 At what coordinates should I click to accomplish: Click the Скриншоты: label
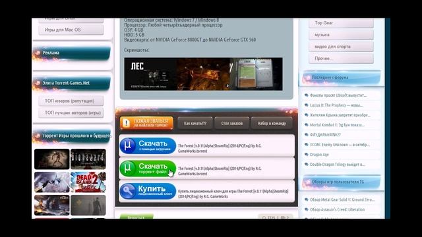(x=136, y=50)
